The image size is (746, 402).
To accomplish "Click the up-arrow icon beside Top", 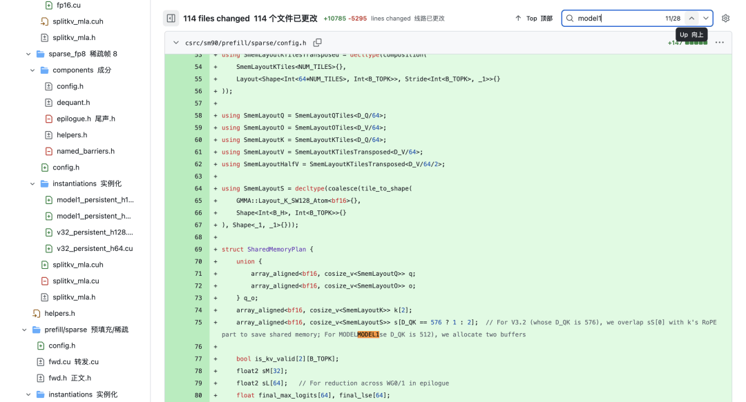I will [x=518, y=19].
